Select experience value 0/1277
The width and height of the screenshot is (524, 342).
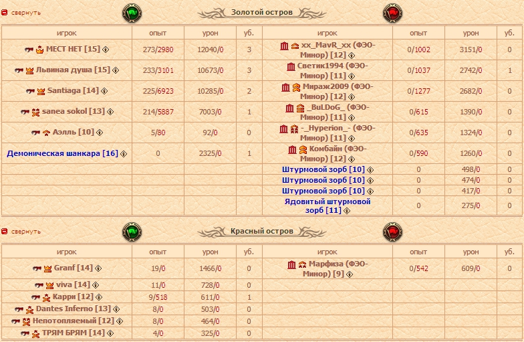click(x=418, y=91)
